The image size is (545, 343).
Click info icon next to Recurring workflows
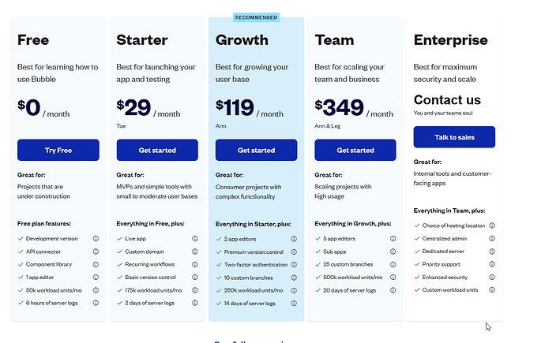pos(195,264)
